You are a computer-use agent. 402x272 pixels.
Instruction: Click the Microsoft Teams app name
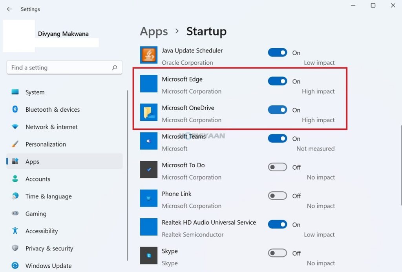coord(184,136)
